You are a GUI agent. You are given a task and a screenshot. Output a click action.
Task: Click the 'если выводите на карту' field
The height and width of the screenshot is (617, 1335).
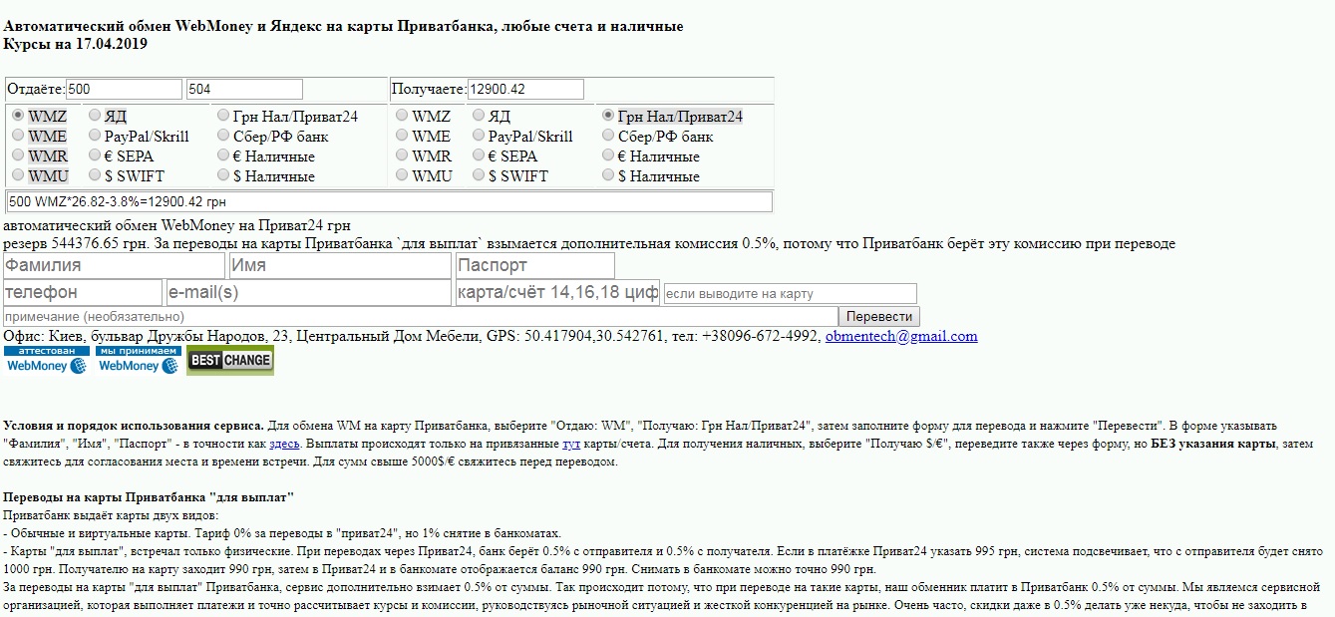point(790,293)
